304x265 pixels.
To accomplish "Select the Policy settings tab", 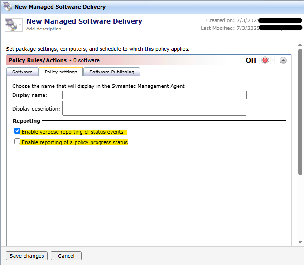I will point(61,72).
